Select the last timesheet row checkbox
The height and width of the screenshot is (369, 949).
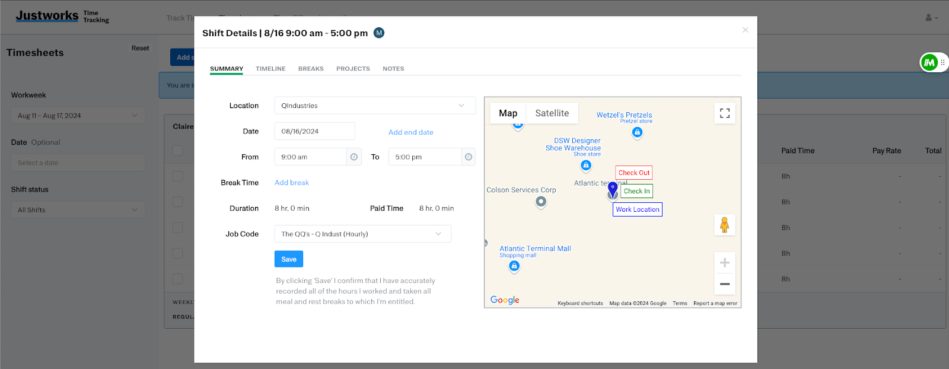point(177,279)
